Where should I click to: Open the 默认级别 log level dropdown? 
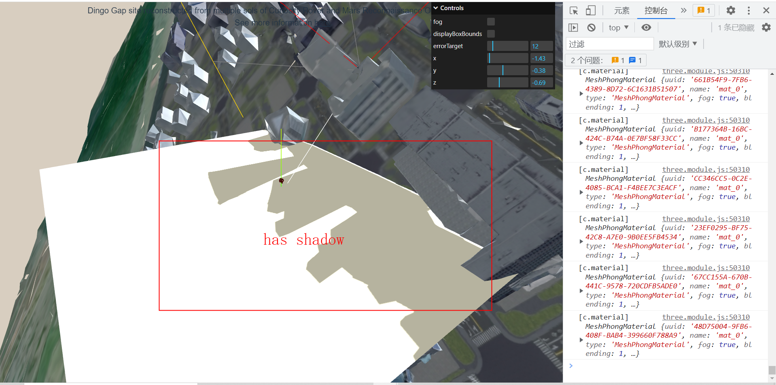pyautogui.click(x=678, y=44)
